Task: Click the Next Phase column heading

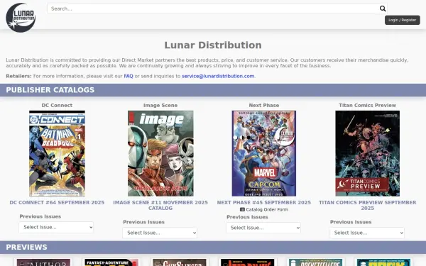Action: pyautogui.click(x=264, y=105)
